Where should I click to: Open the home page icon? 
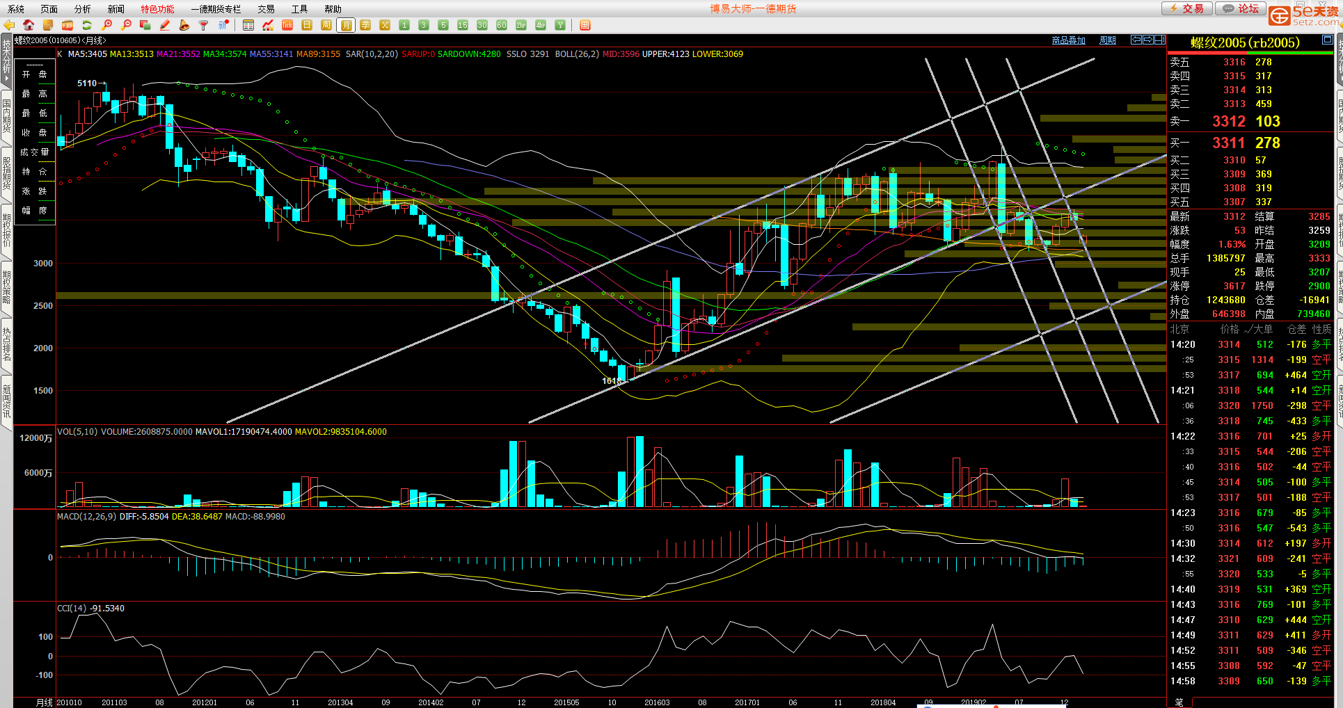pyautogui.click(x=29, y=25)
